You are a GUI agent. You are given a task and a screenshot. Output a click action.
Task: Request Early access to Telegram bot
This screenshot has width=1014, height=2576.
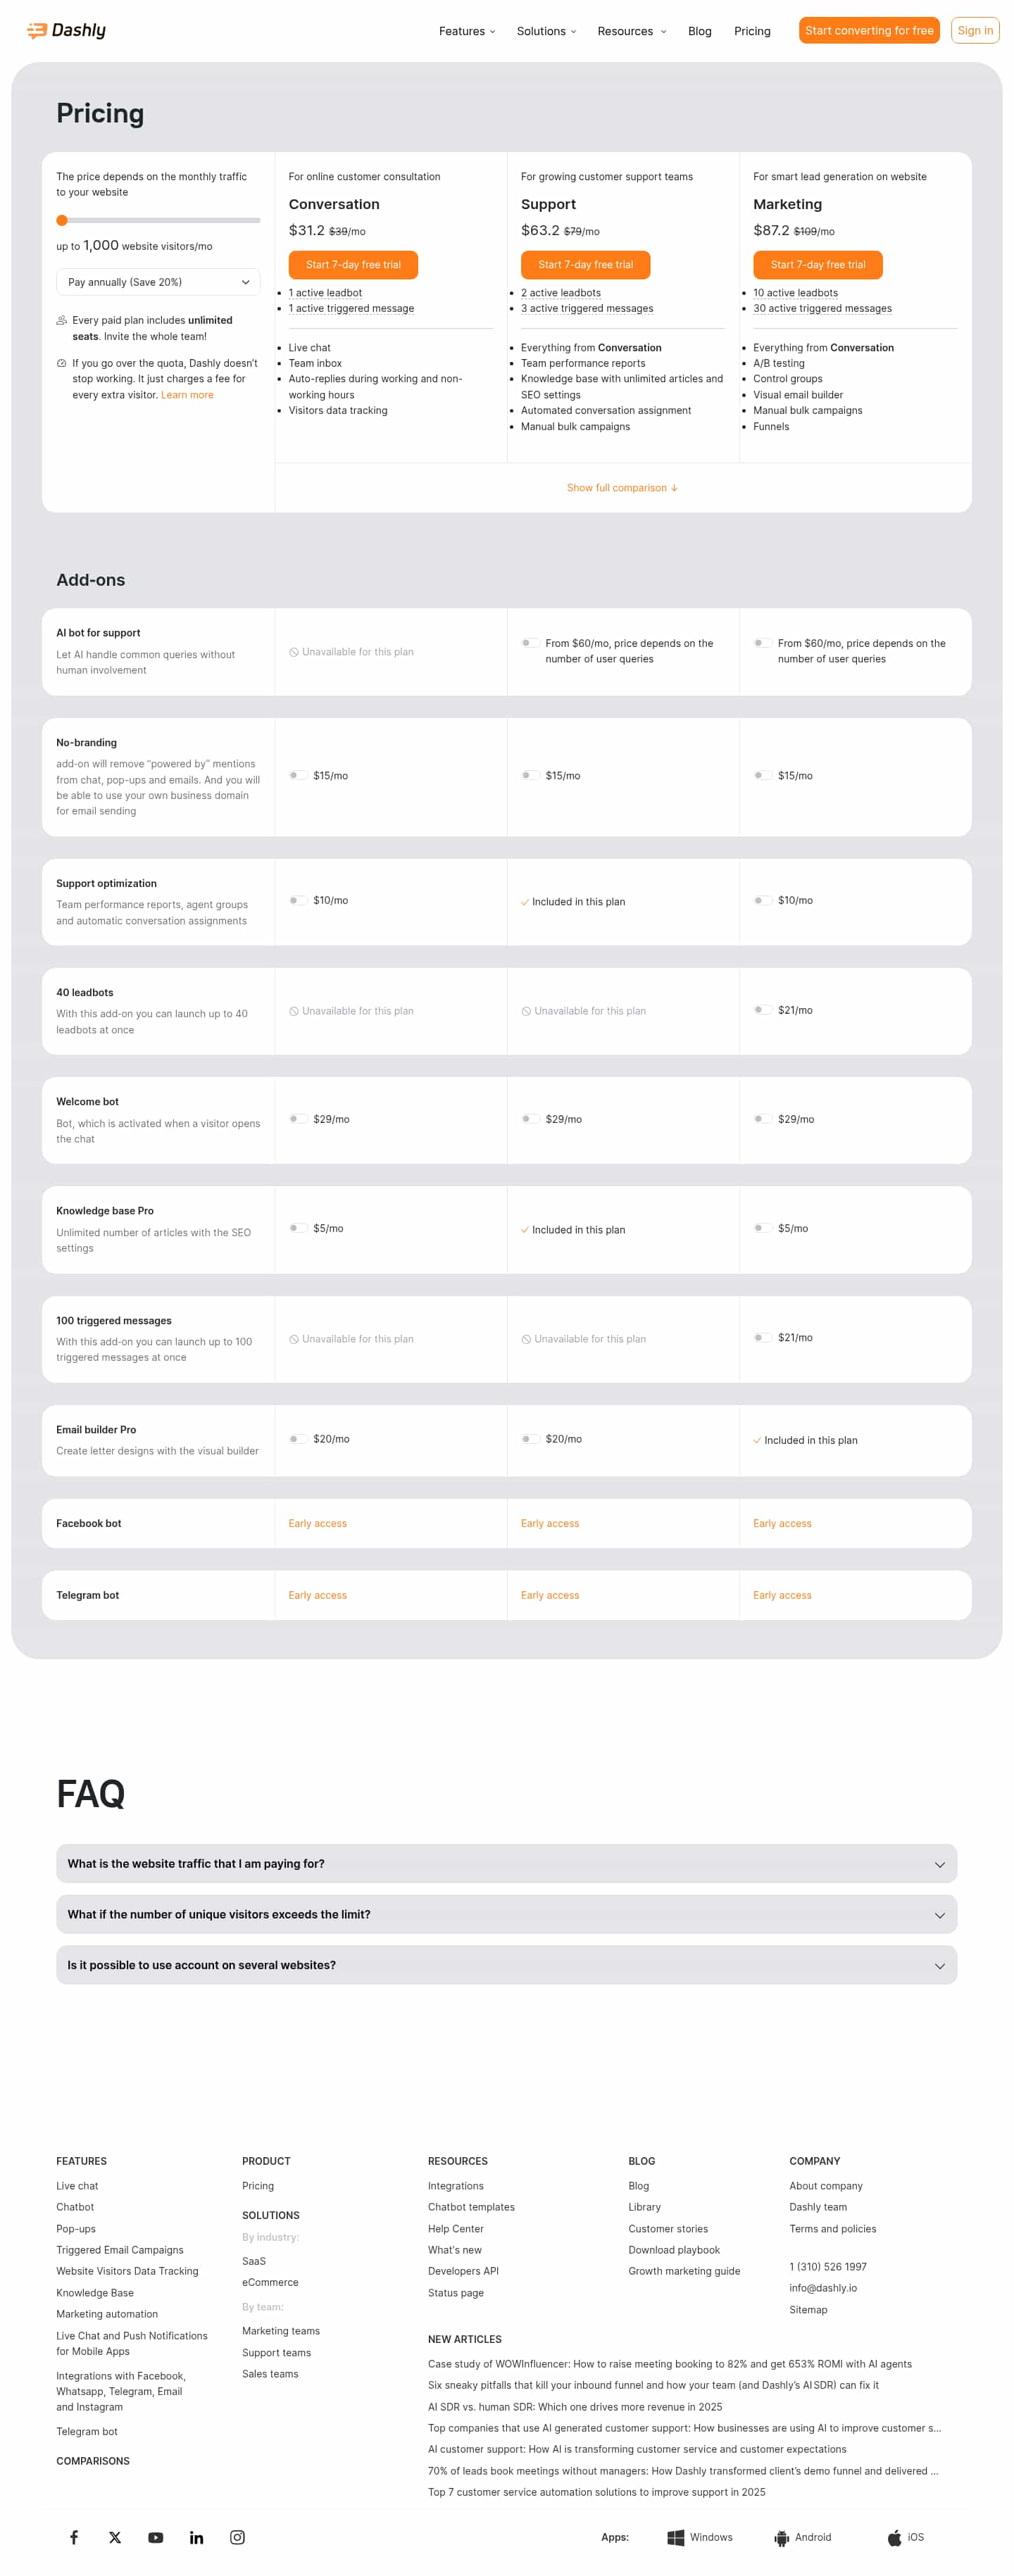coord(318,1595)
